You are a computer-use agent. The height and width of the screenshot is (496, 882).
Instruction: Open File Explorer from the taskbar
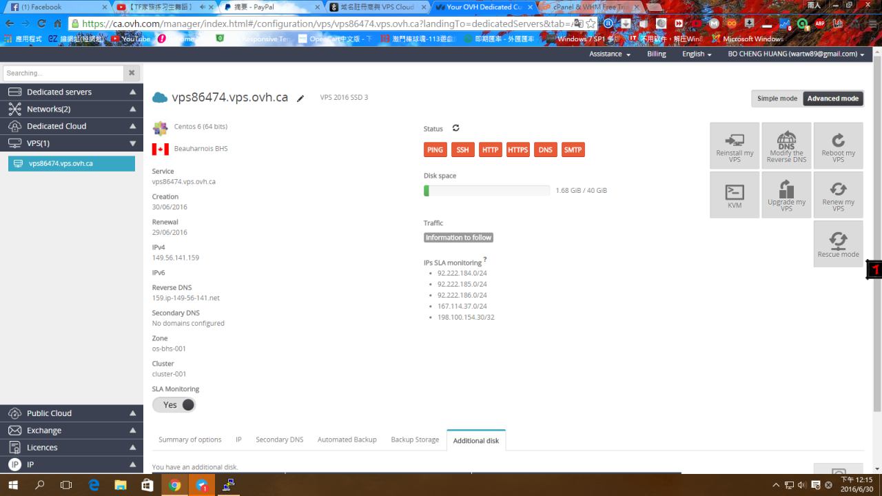tap(121, 485)
